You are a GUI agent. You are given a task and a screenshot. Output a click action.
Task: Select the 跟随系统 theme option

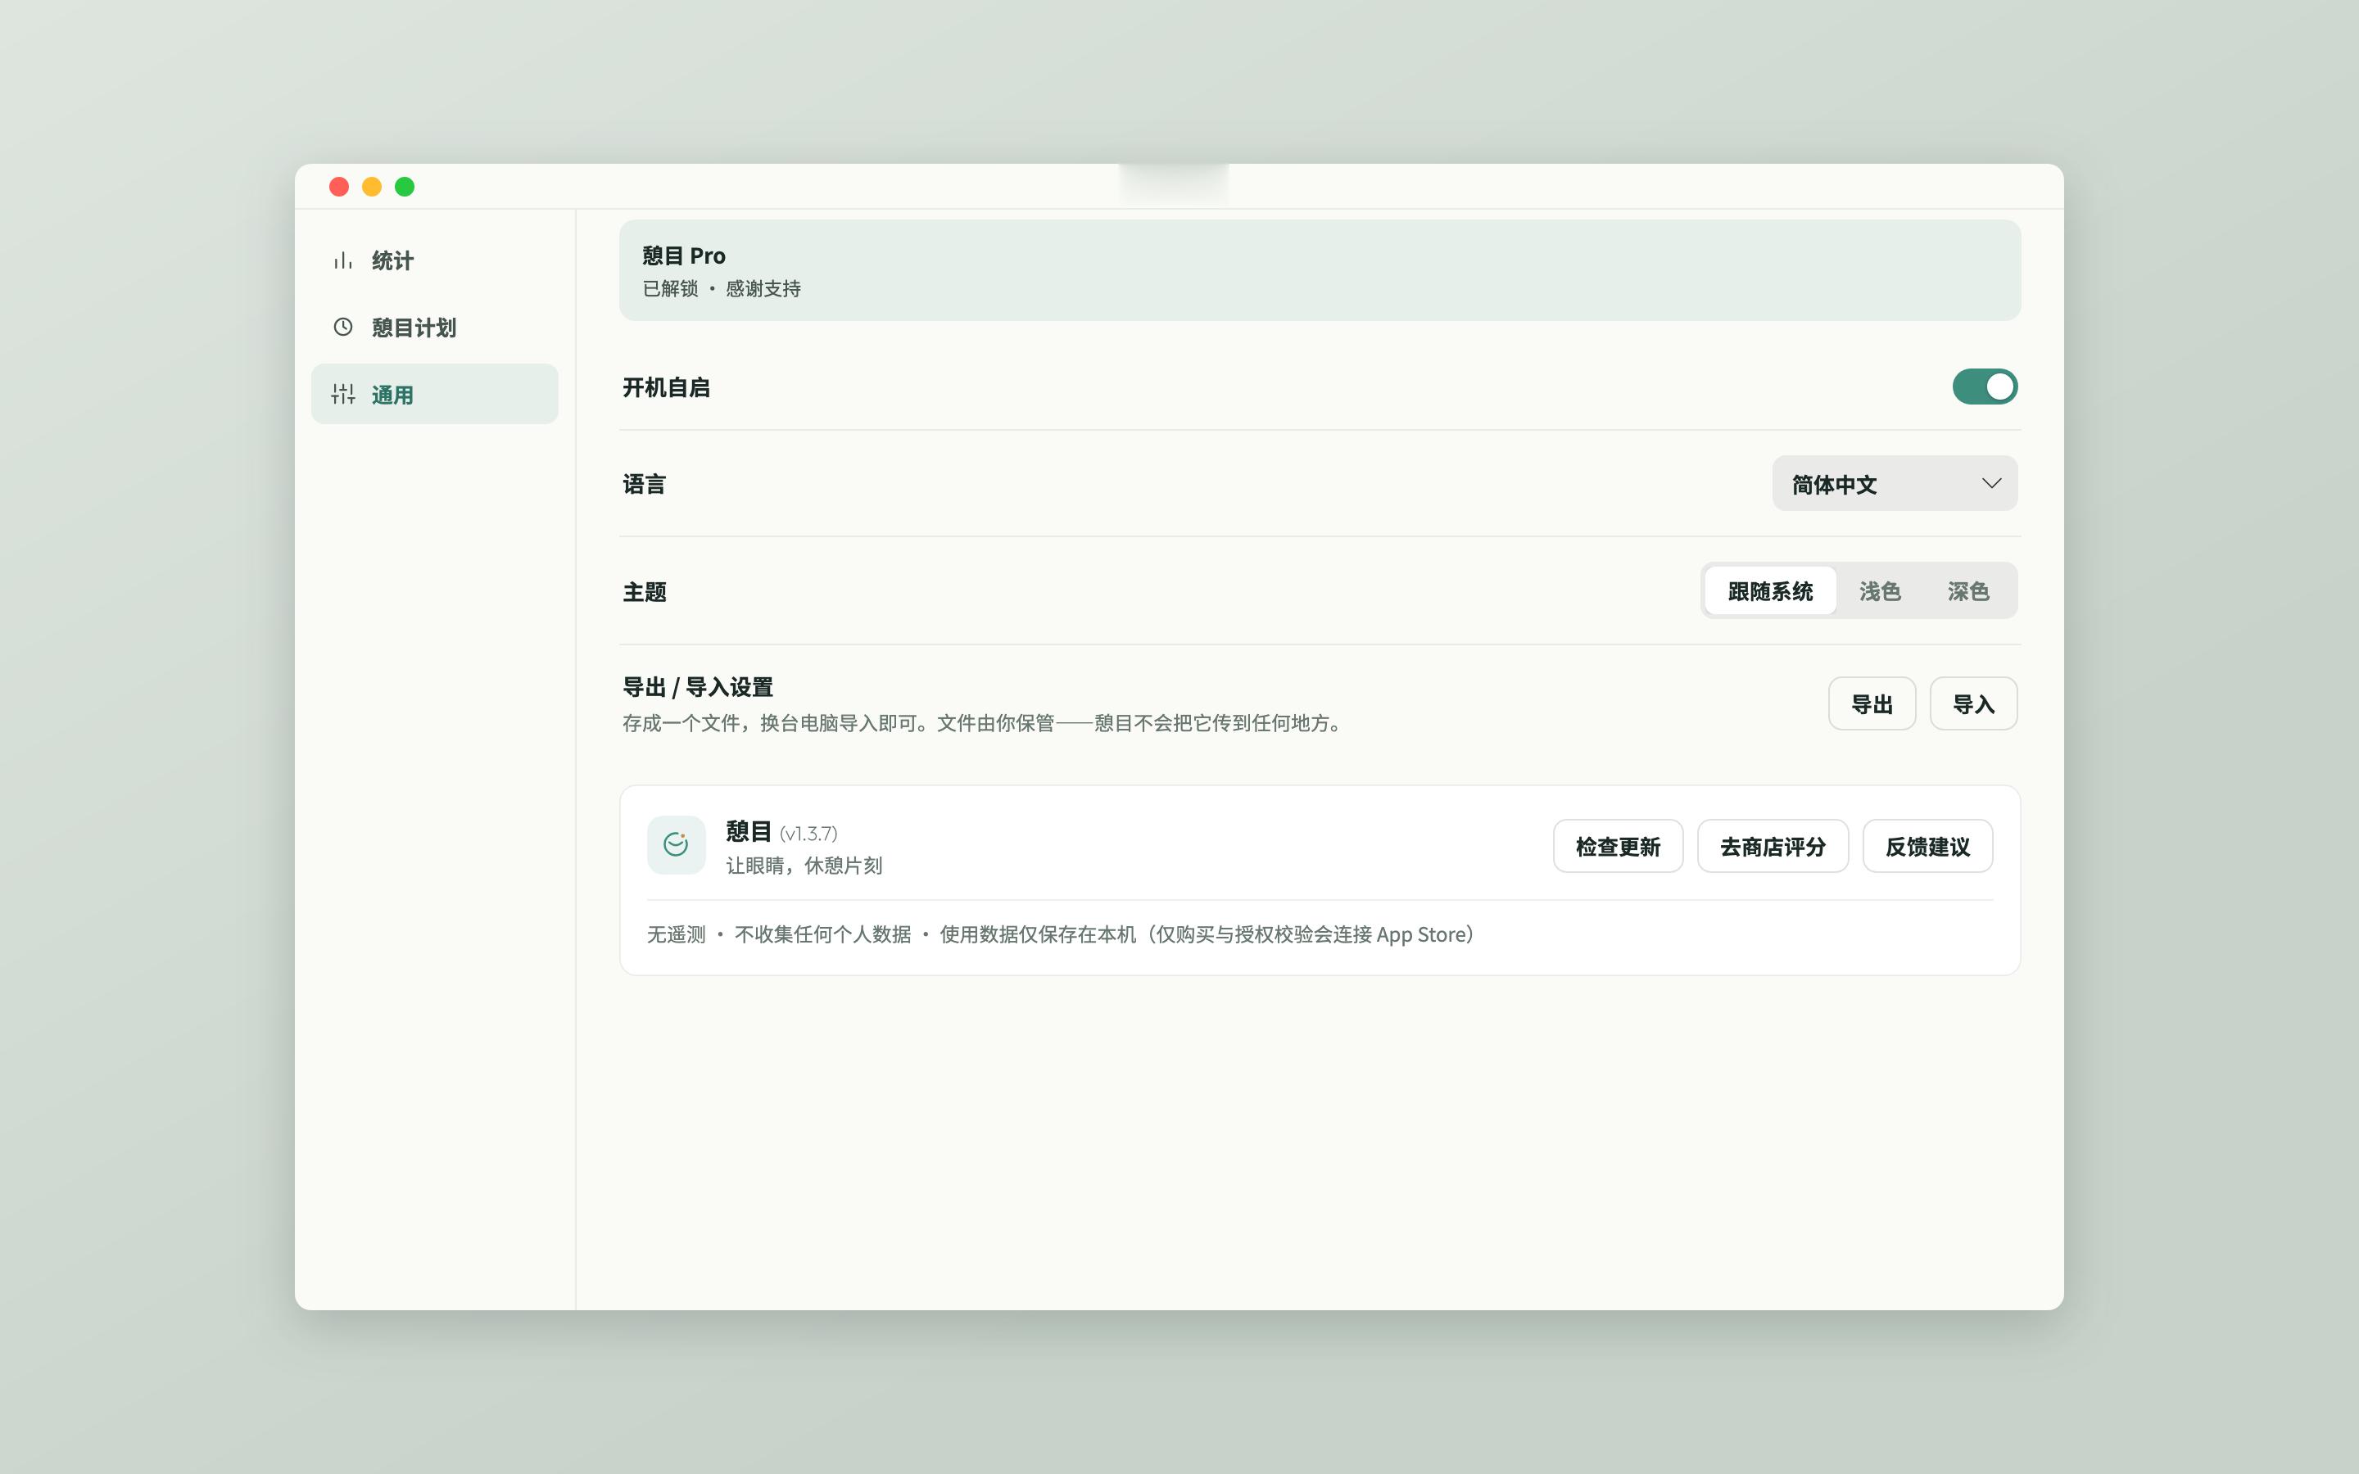coord(1769,590)
